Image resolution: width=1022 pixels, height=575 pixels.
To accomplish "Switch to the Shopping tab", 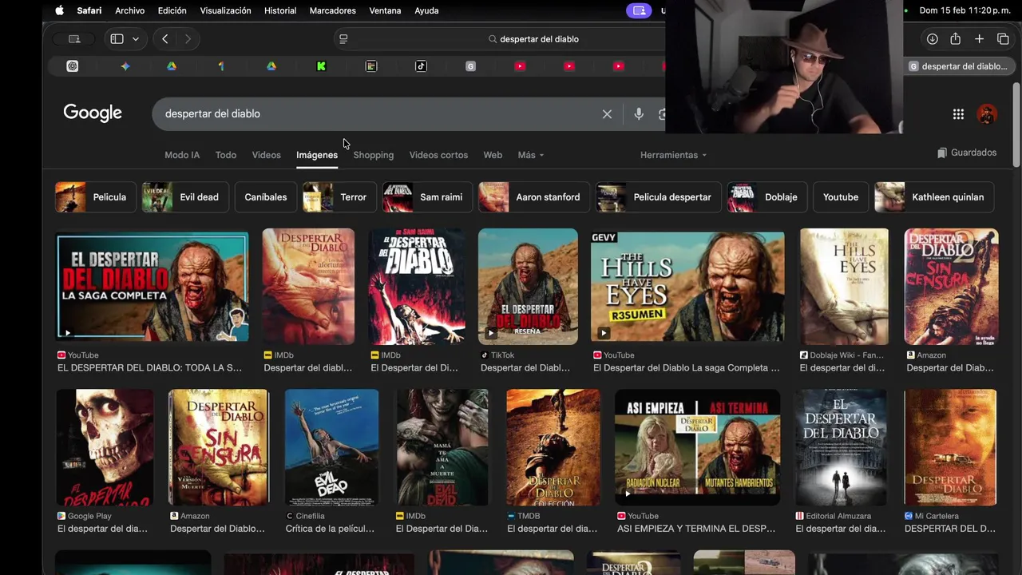I will (x=374, y=155).
